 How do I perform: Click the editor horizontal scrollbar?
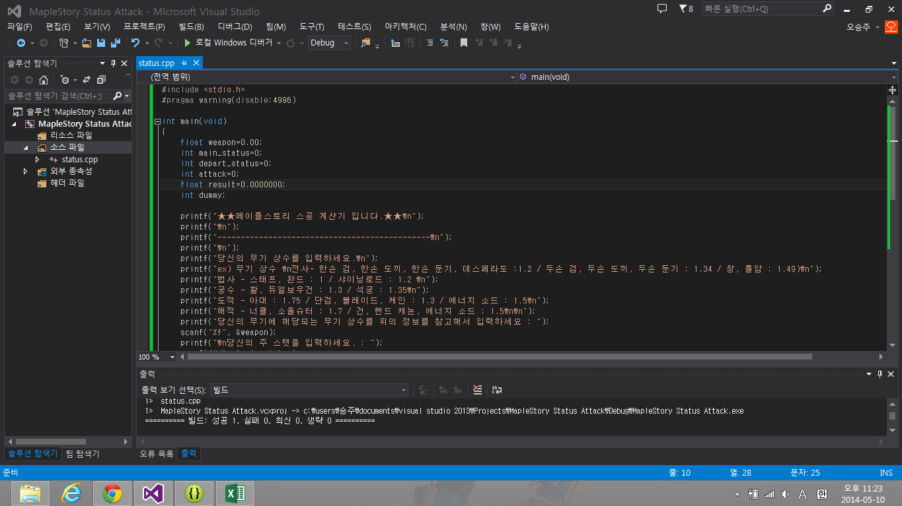pyautogui.click(x=500, y=357)
